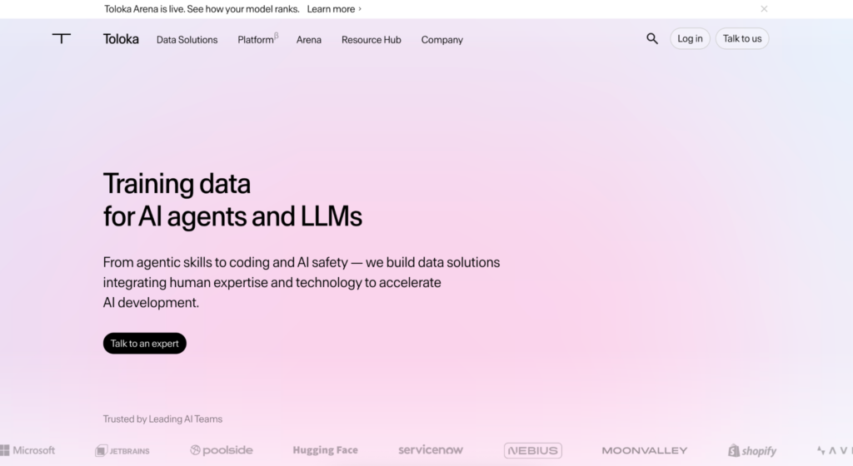This screenshot has height=466, width=853.
Task: Click the poolside logo
Action: pyautogui.click(x=222, y=450)
